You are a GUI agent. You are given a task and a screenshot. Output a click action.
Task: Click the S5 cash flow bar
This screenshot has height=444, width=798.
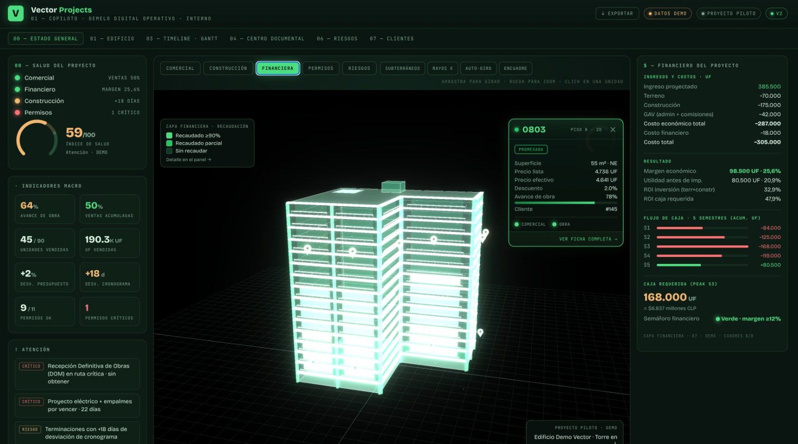coord(702,265)
